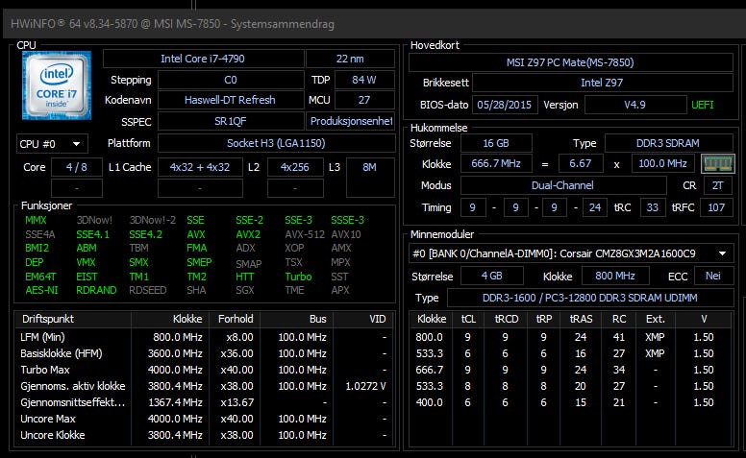Click the HWiNFO 64 Systemsammendrag title bar

374,24
